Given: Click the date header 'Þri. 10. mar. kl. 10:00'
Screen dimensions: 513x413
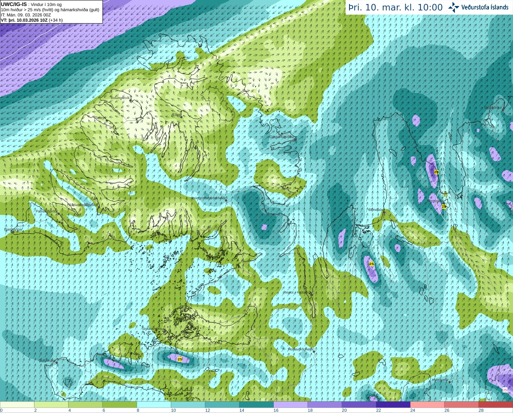Looking at the screenshot, I should 395,7.
